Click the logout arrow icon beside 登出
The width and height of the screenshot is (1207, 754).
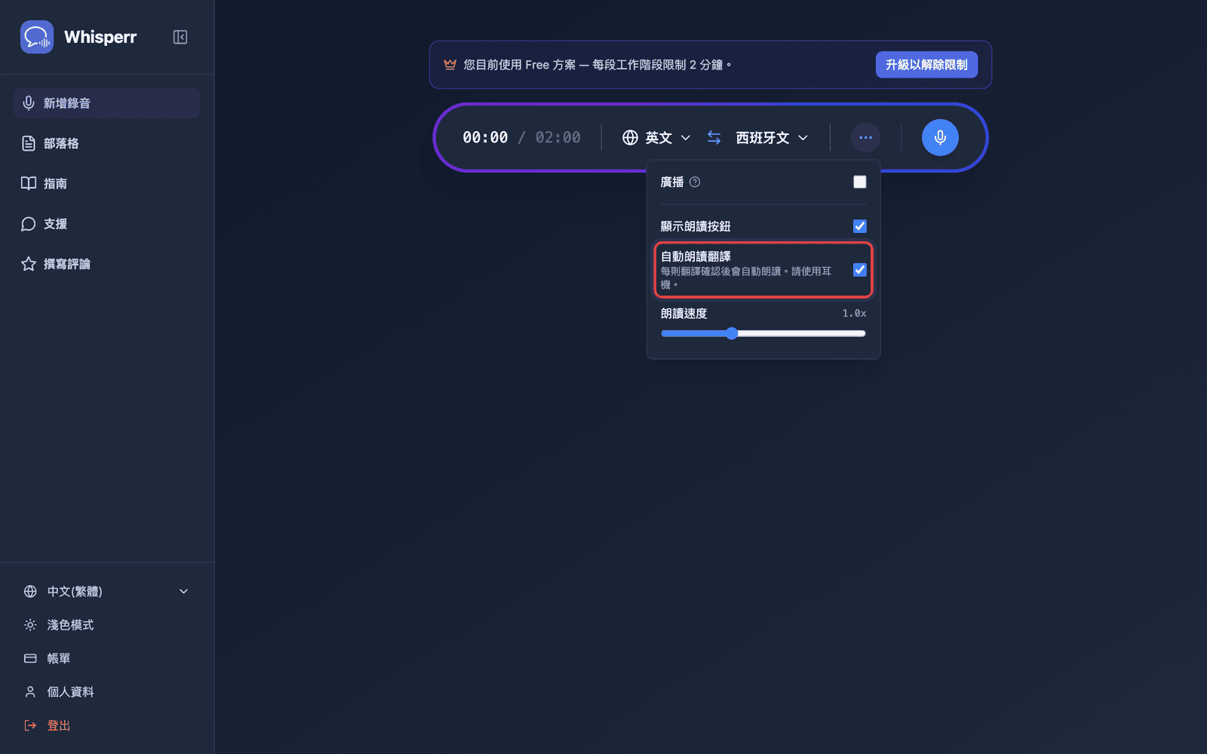tap(30, 725)
